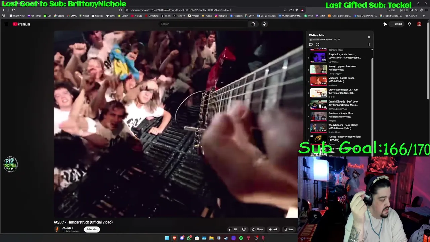This screenshot has width=430, height=242.
Task: Open the GIPHY bookmark
Action: coord(250,16)
